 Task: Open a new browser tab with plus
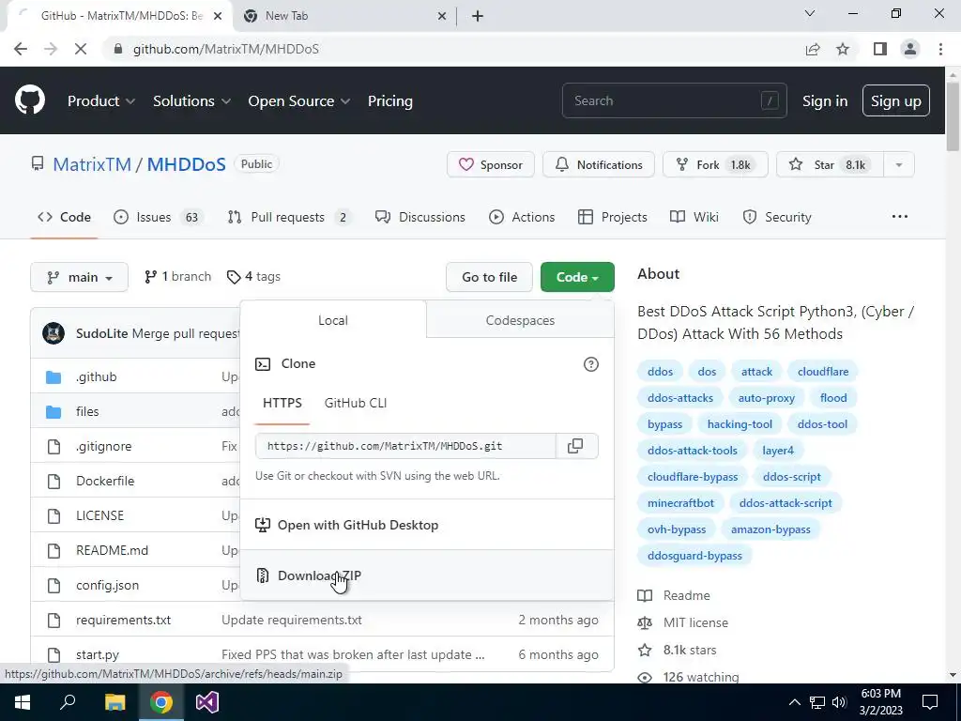coord(478,16)
